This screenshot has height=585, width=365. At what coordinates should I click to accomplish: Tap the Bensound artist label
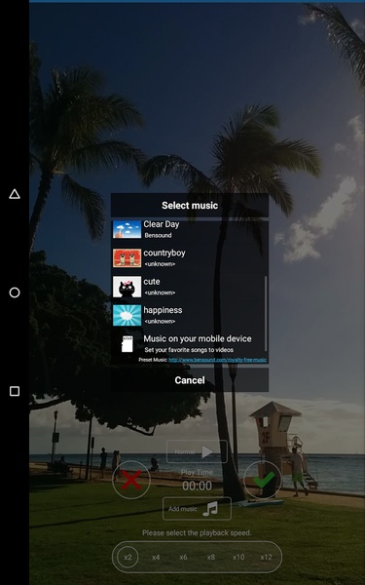pos(158,235)
